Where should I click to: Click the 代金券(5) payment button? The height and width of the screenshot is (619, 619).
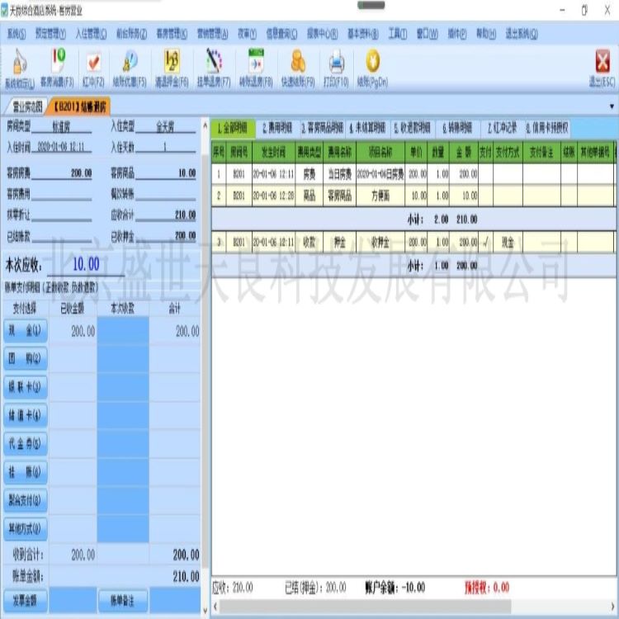click(26, 444)
